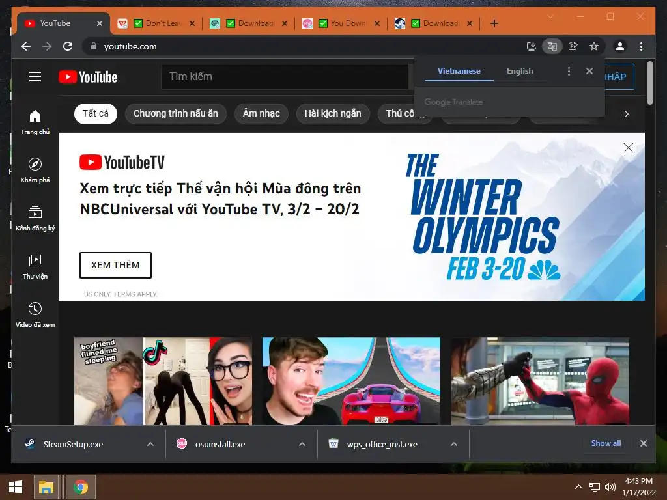This screenshot has height=500, width=667.
Task: Show hidden system tray icons
Action: click(578, 487)
